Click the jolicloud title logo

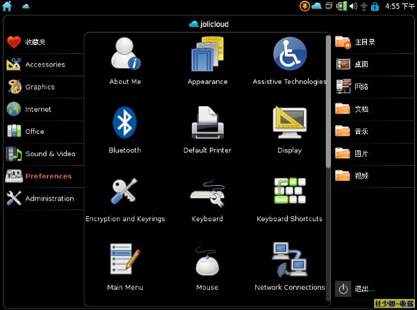pos(208,24)
